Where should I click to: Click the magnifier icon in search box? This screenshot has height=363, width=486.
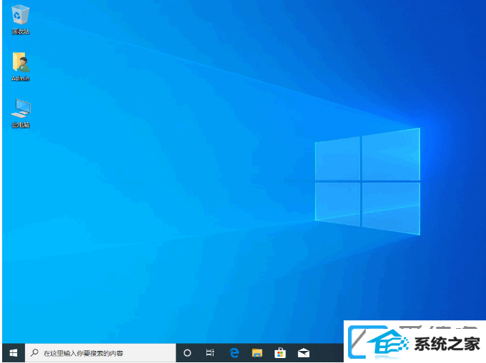click(34, 352)
